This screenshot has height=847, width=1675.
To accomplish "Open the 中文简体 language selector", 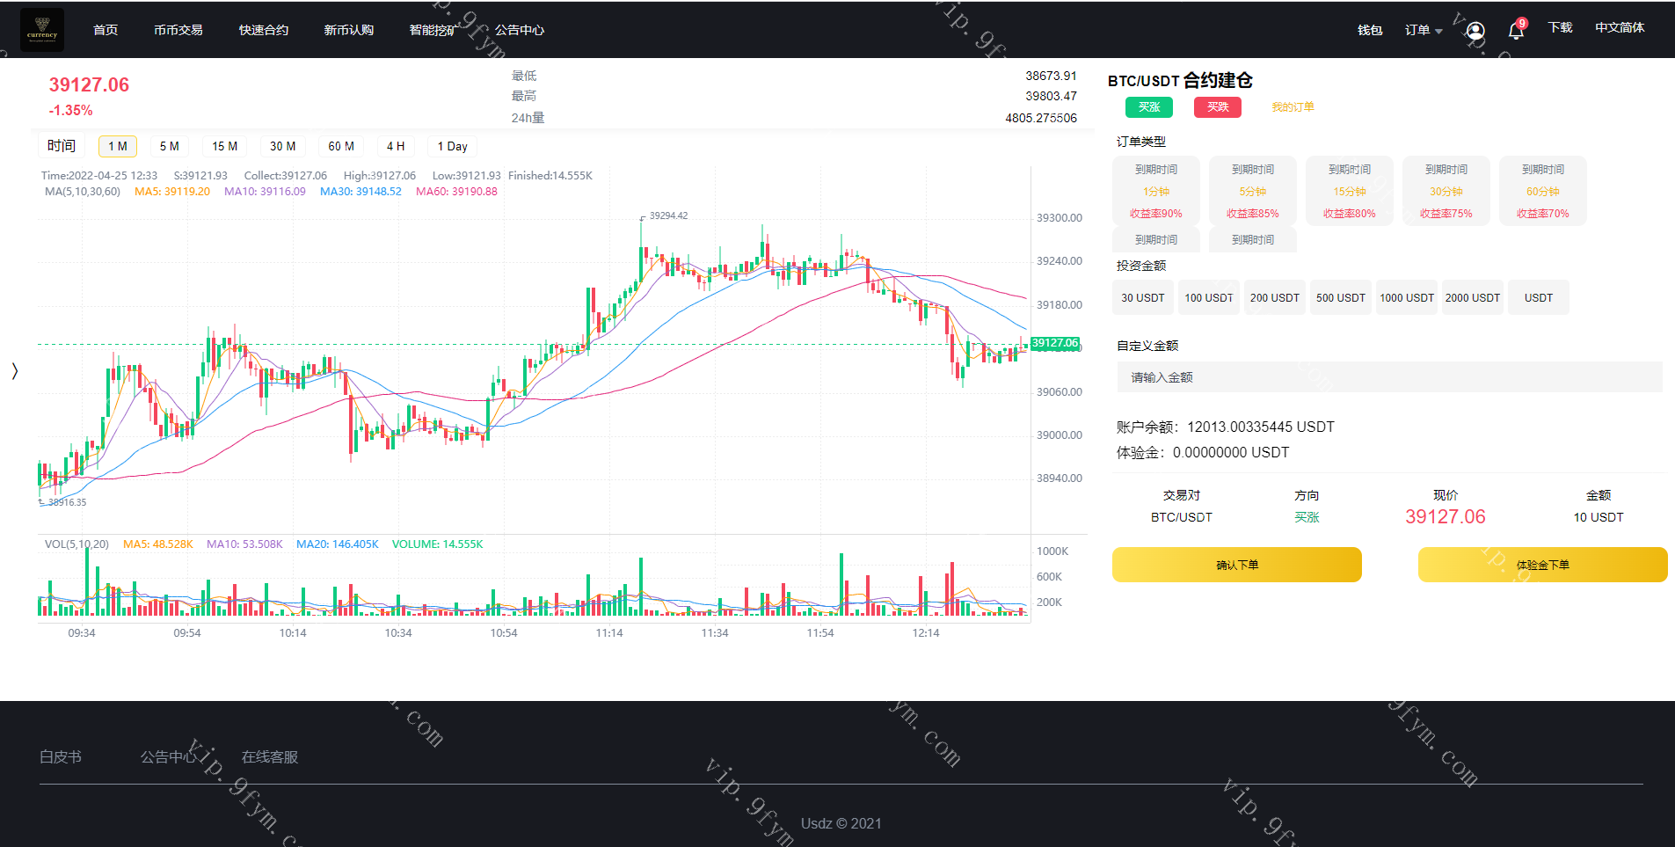I will pos(1619,28).
